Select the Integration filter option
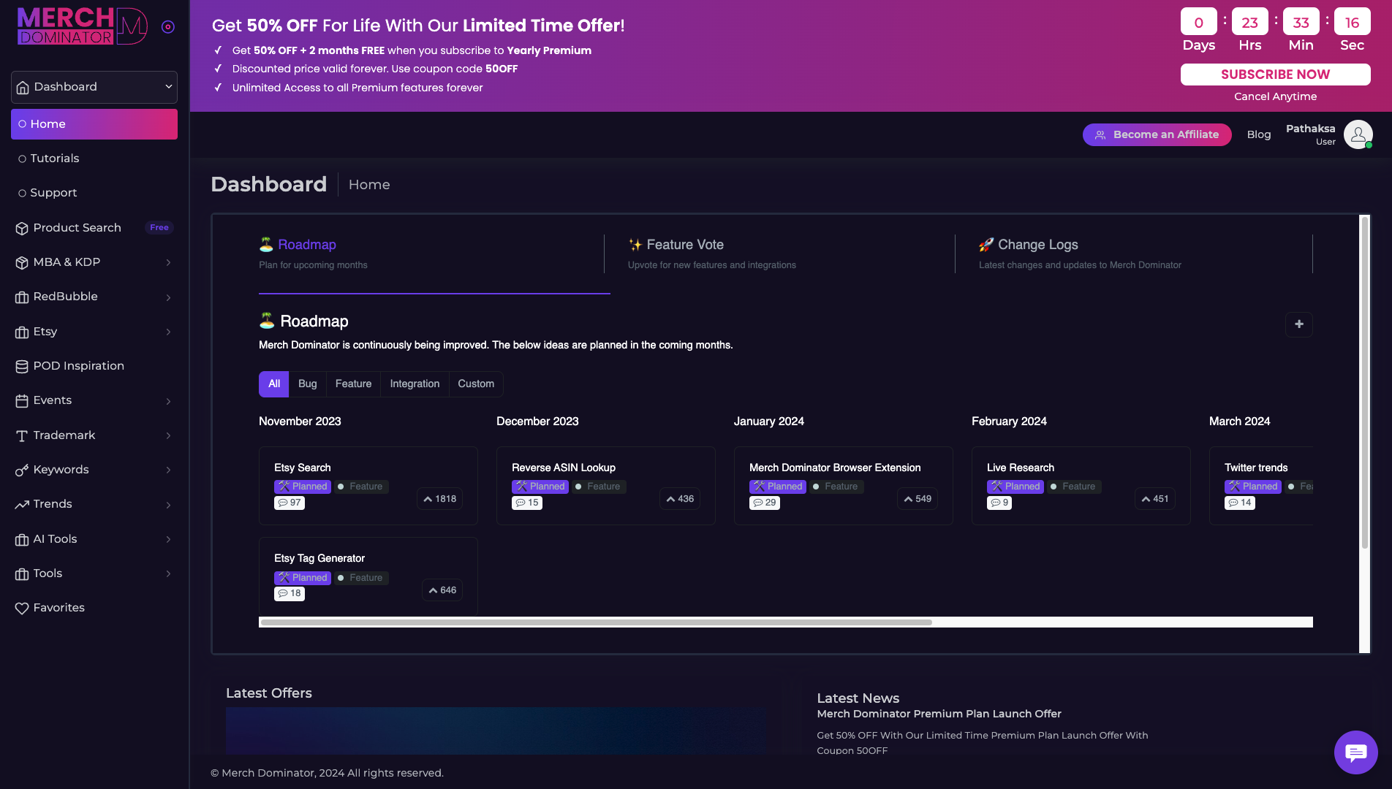 tap(415, 384)
